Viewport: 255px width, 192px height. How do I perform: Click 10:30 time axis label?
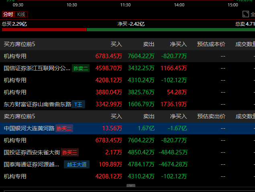pos(72,5)
